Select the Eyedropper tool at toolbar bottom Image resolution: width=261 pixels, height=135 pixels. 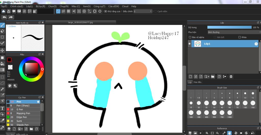click(2, 128)
